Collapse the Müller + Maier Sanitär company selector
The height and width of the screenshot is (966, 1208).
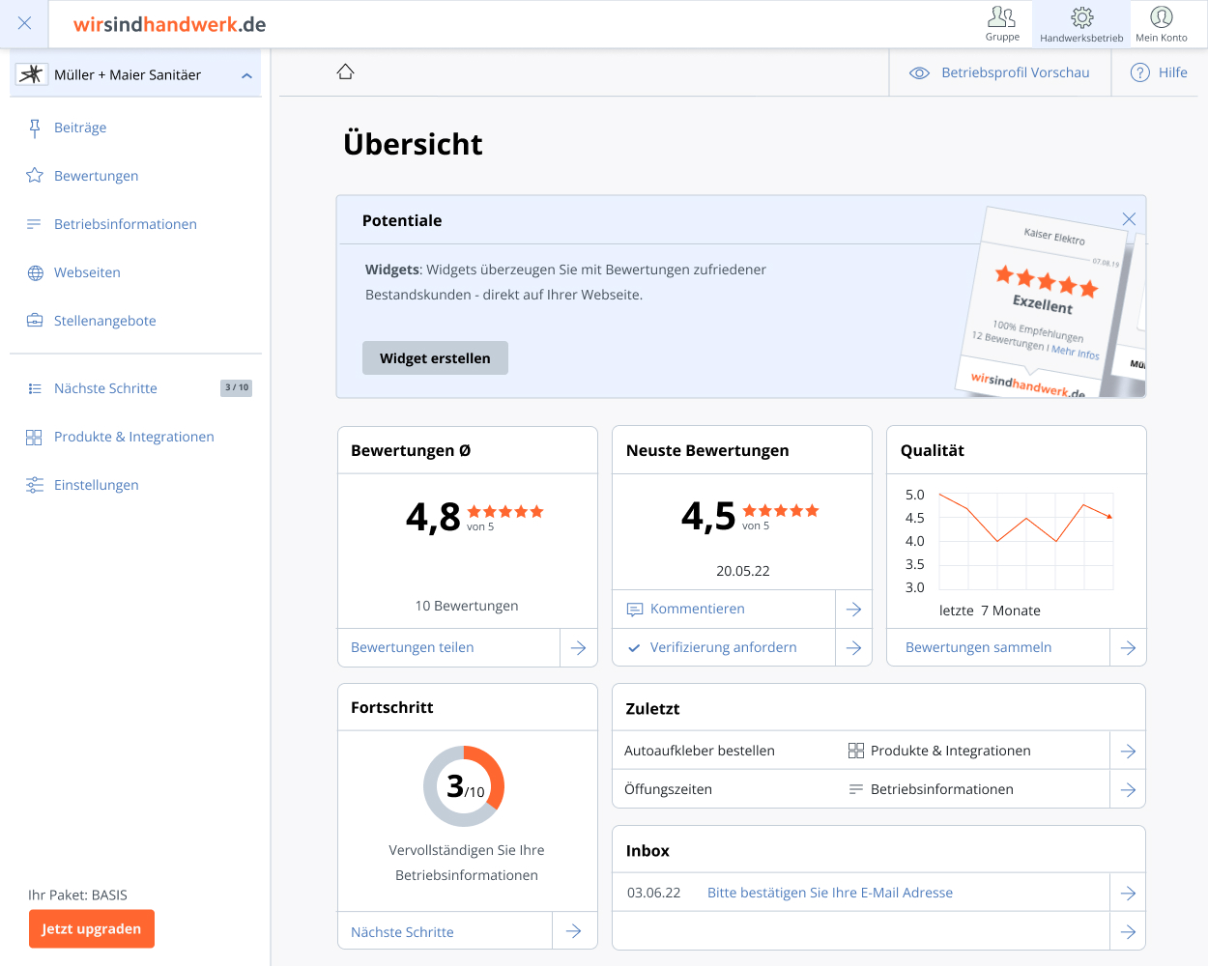pos(247,75)
